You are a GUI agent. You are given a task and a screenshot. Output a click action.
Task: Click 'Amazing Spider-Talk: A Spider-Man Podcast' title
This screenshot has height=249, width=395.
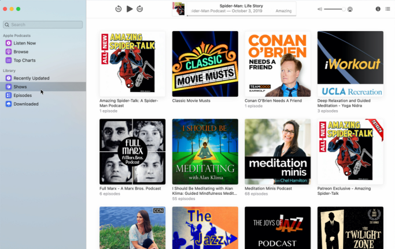tap(129, 103)
